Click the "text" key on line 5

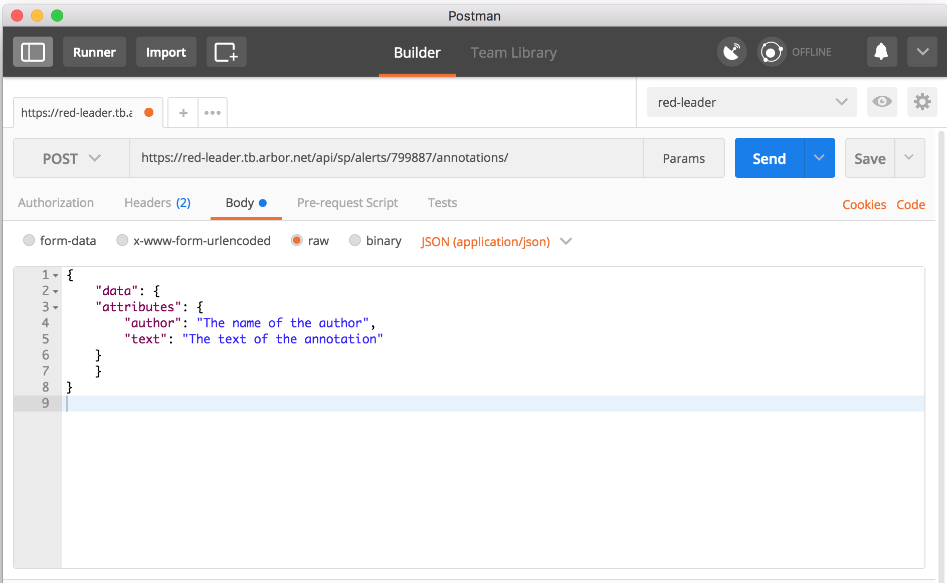145,339
